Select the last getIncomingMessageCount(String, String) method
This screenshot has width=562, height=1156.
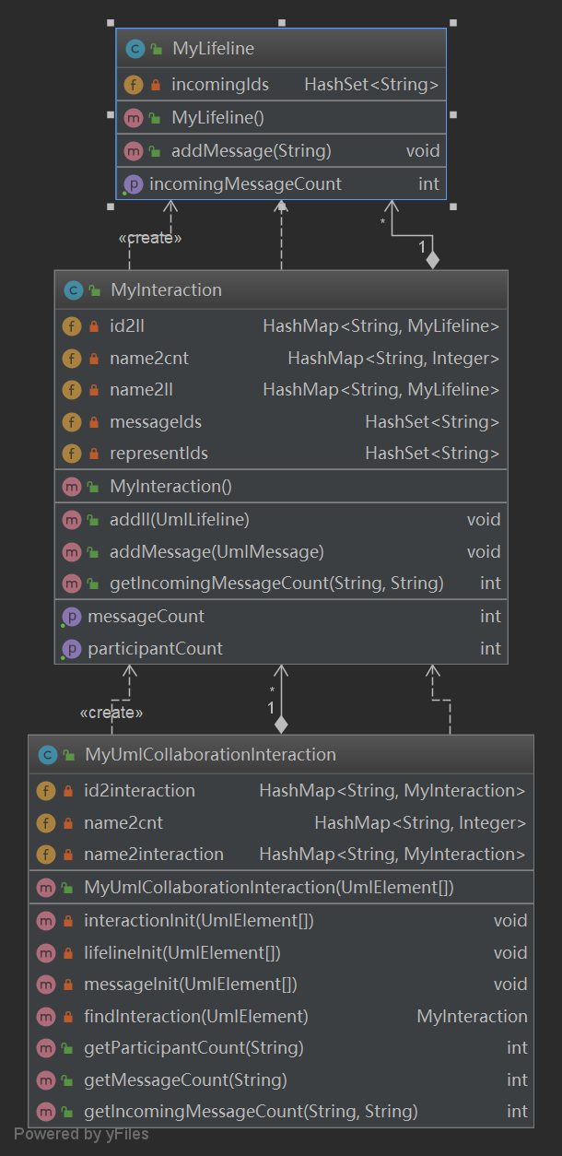point(281,1112)
